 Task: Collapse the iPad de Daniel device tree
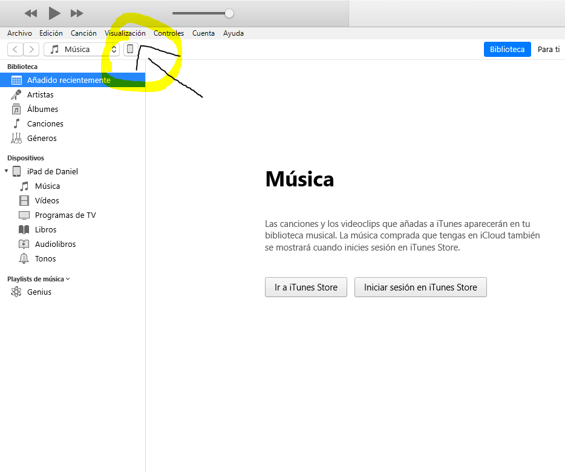[6, 171]
